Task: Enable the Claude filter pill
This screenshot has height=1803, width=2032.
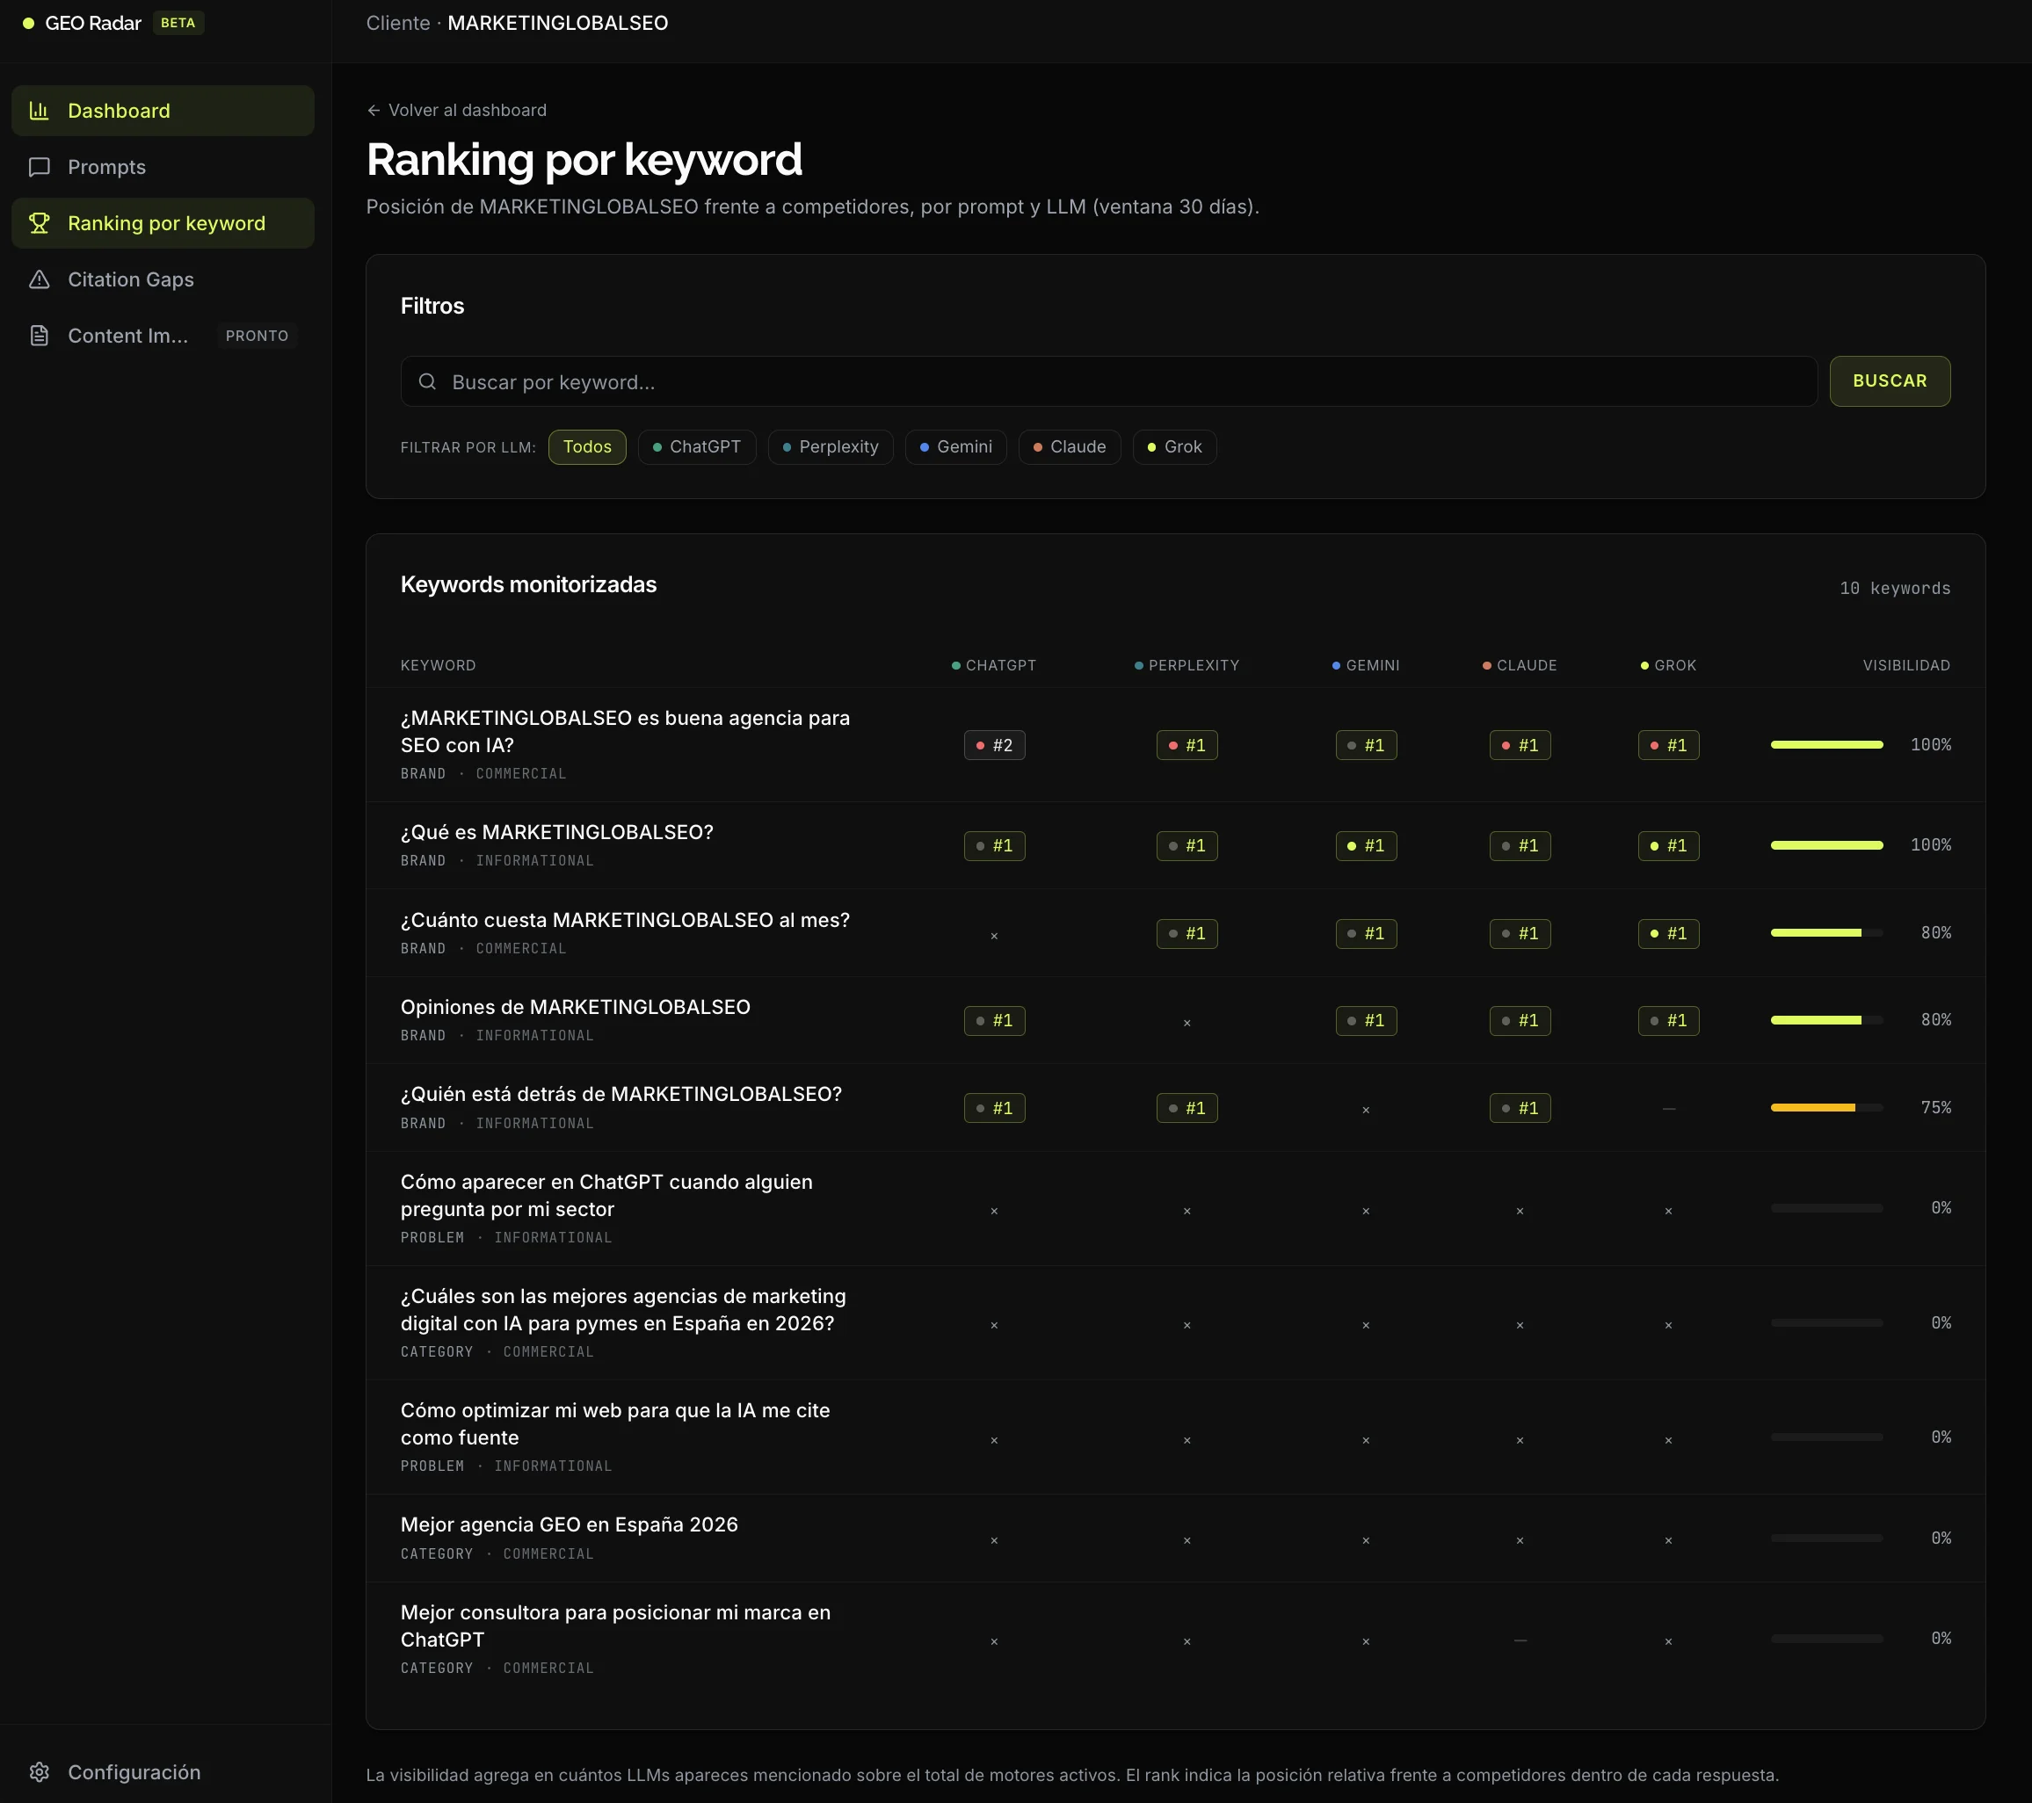Action: click(x=1070, y=446)
